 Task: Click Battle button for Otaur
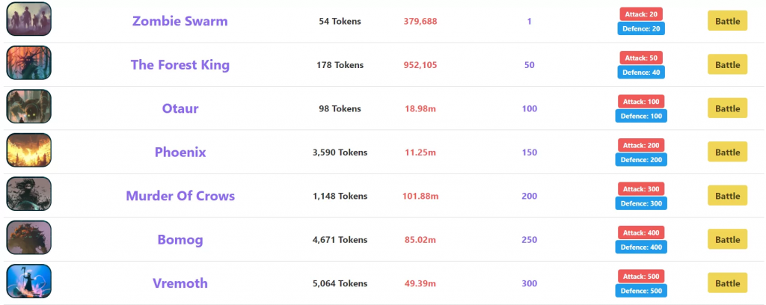[727, 108]
